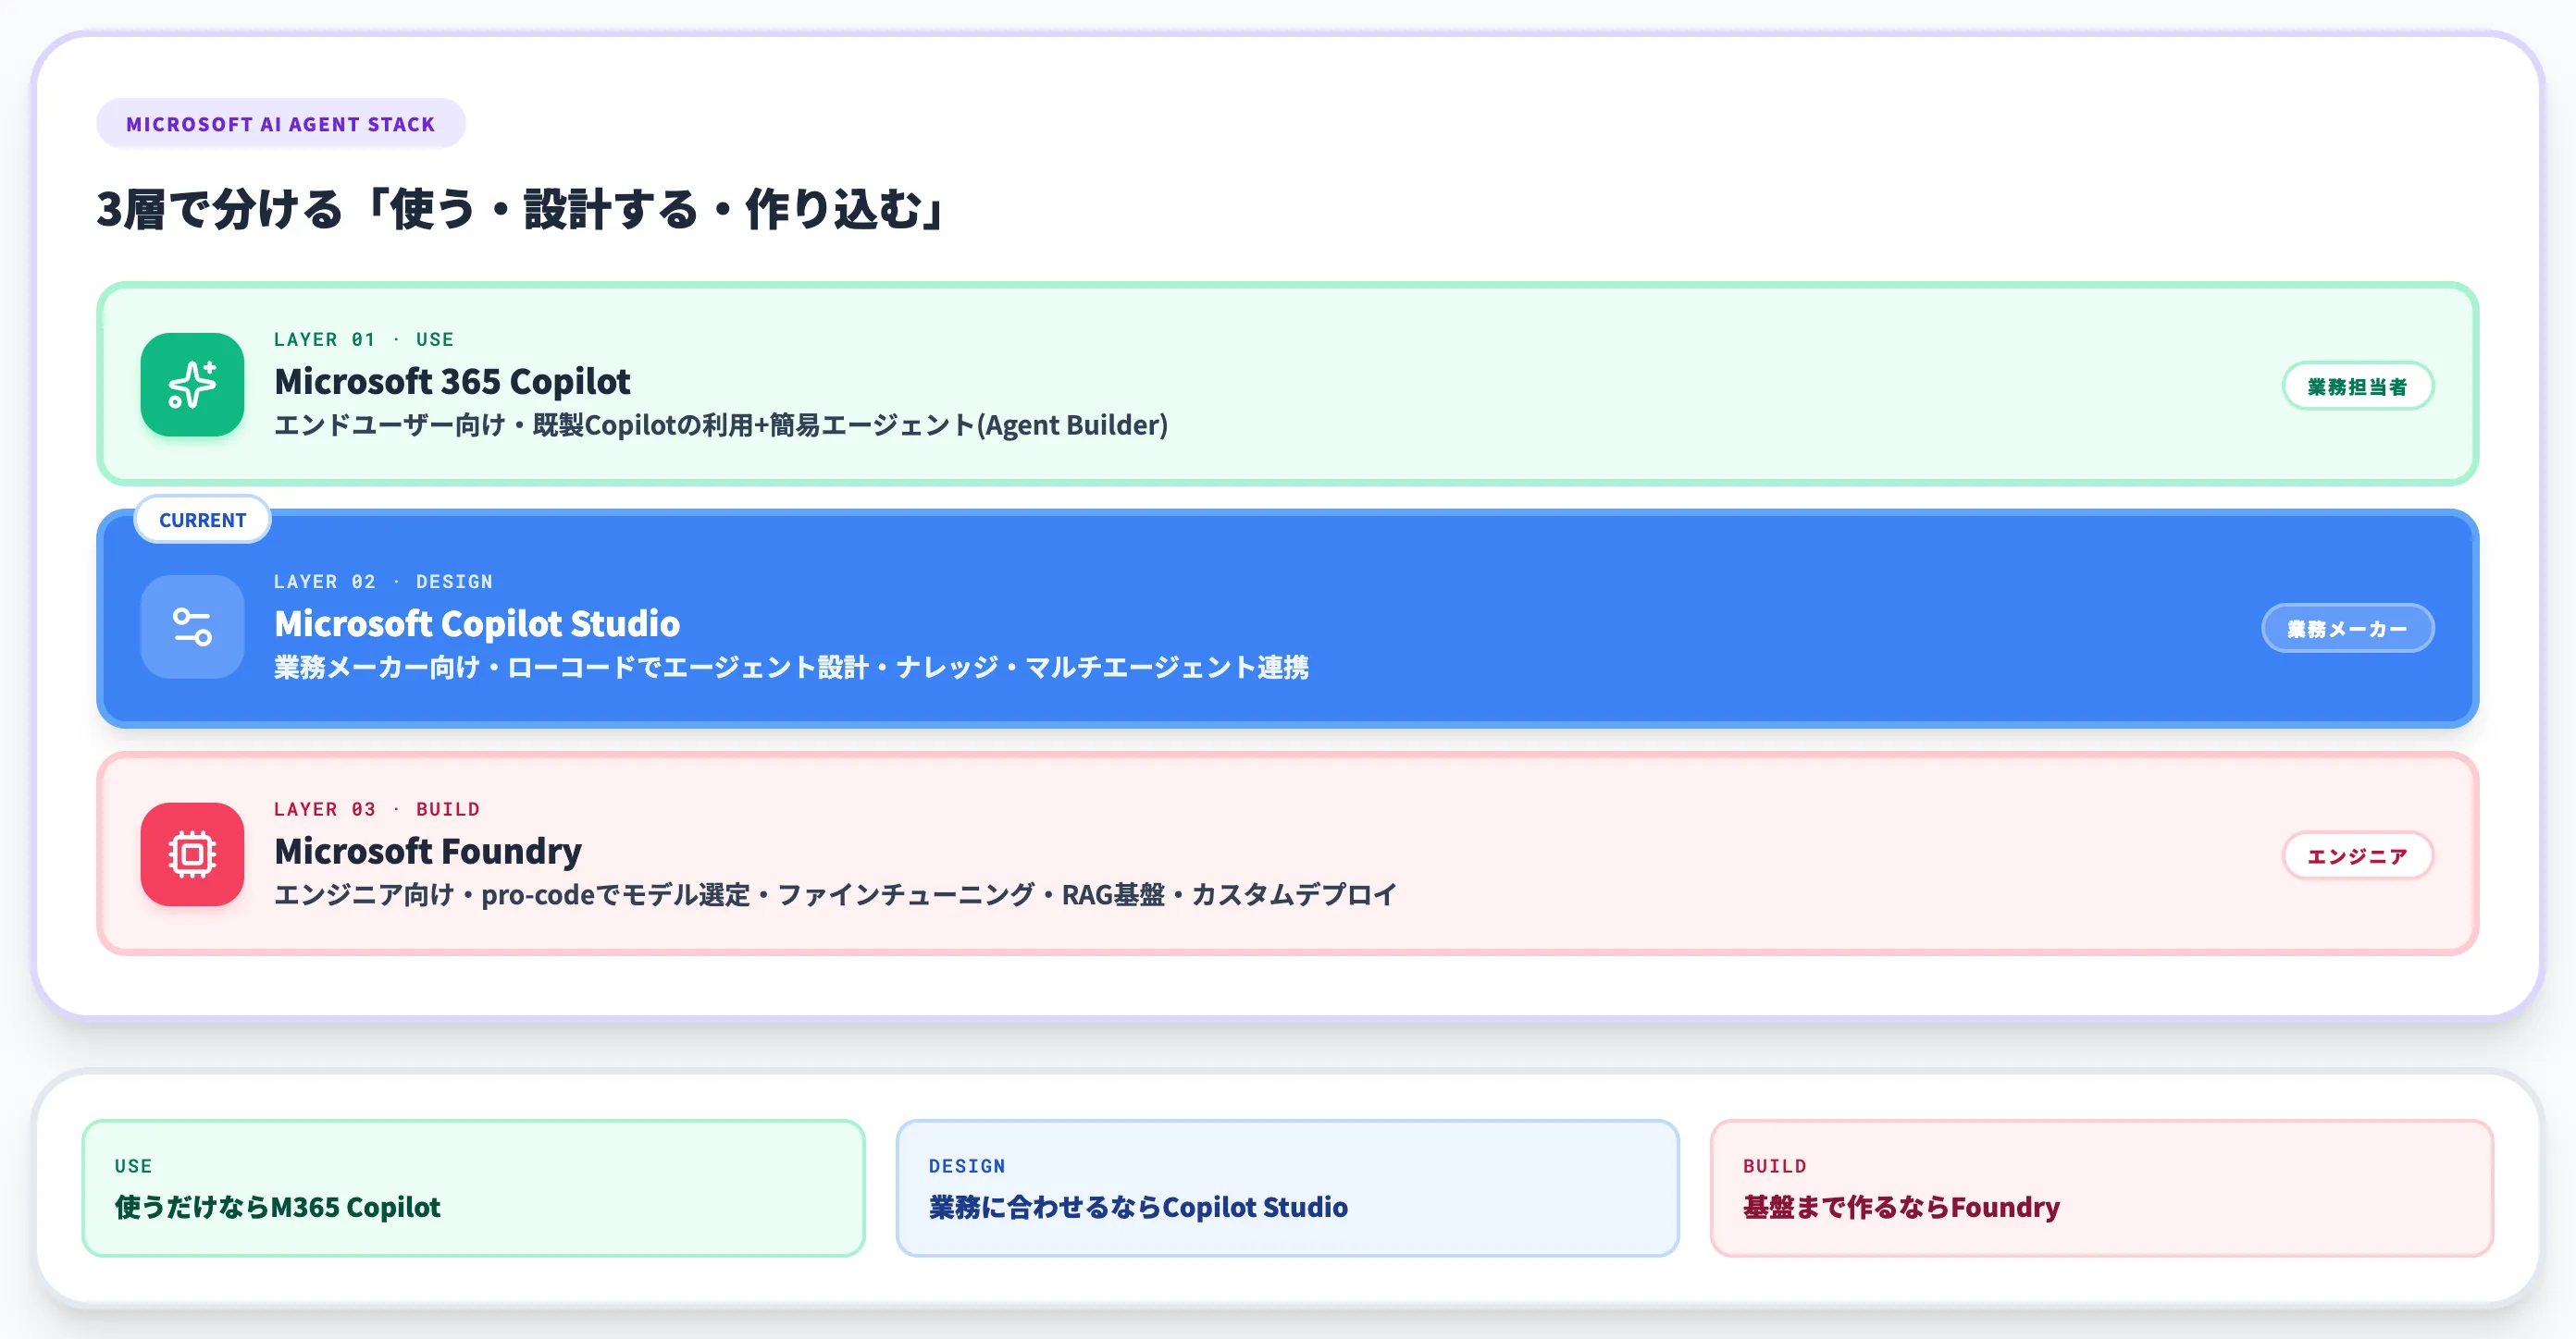Click the small DESIGN label in blue card

pyautogui.click(x=967, y=1166)
